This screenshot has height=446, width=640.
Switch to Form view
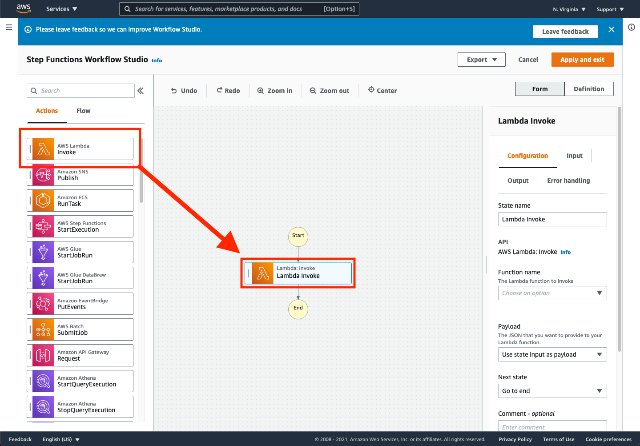(x=540, y=89)
